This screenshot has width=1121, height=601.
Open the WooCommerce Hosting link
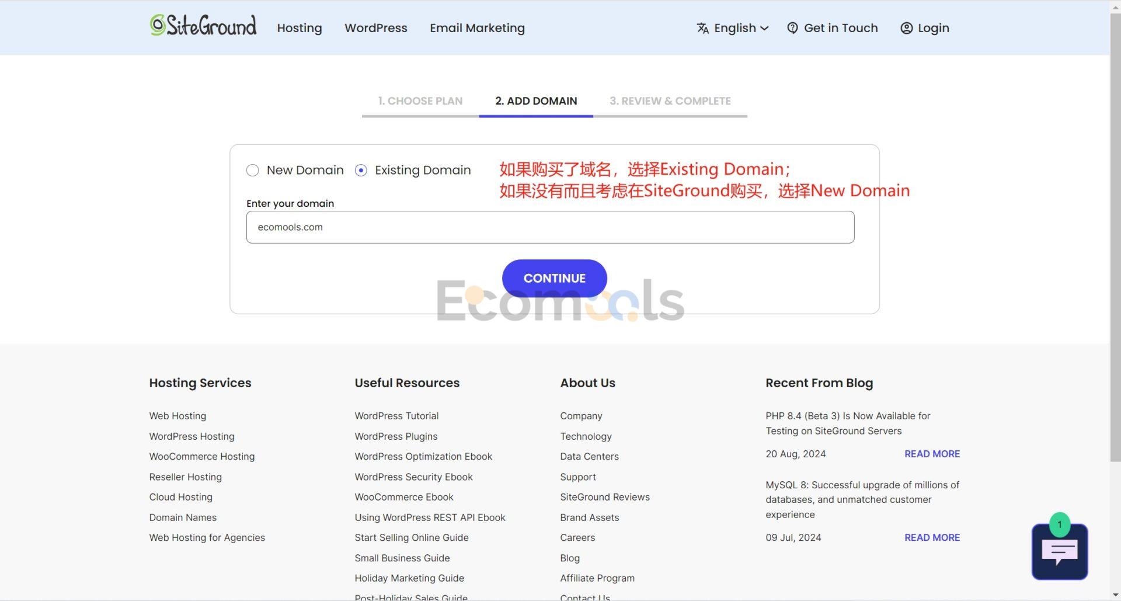[x=202, y=457]
